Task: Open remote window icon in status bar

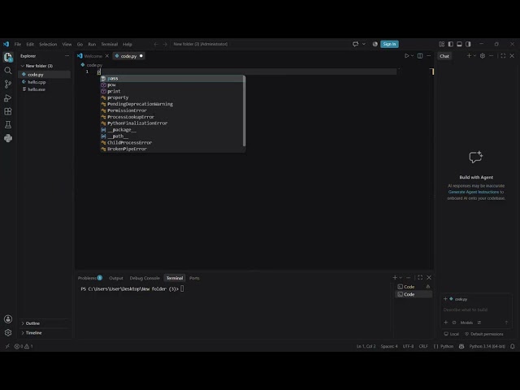Action: pos(7,346)
